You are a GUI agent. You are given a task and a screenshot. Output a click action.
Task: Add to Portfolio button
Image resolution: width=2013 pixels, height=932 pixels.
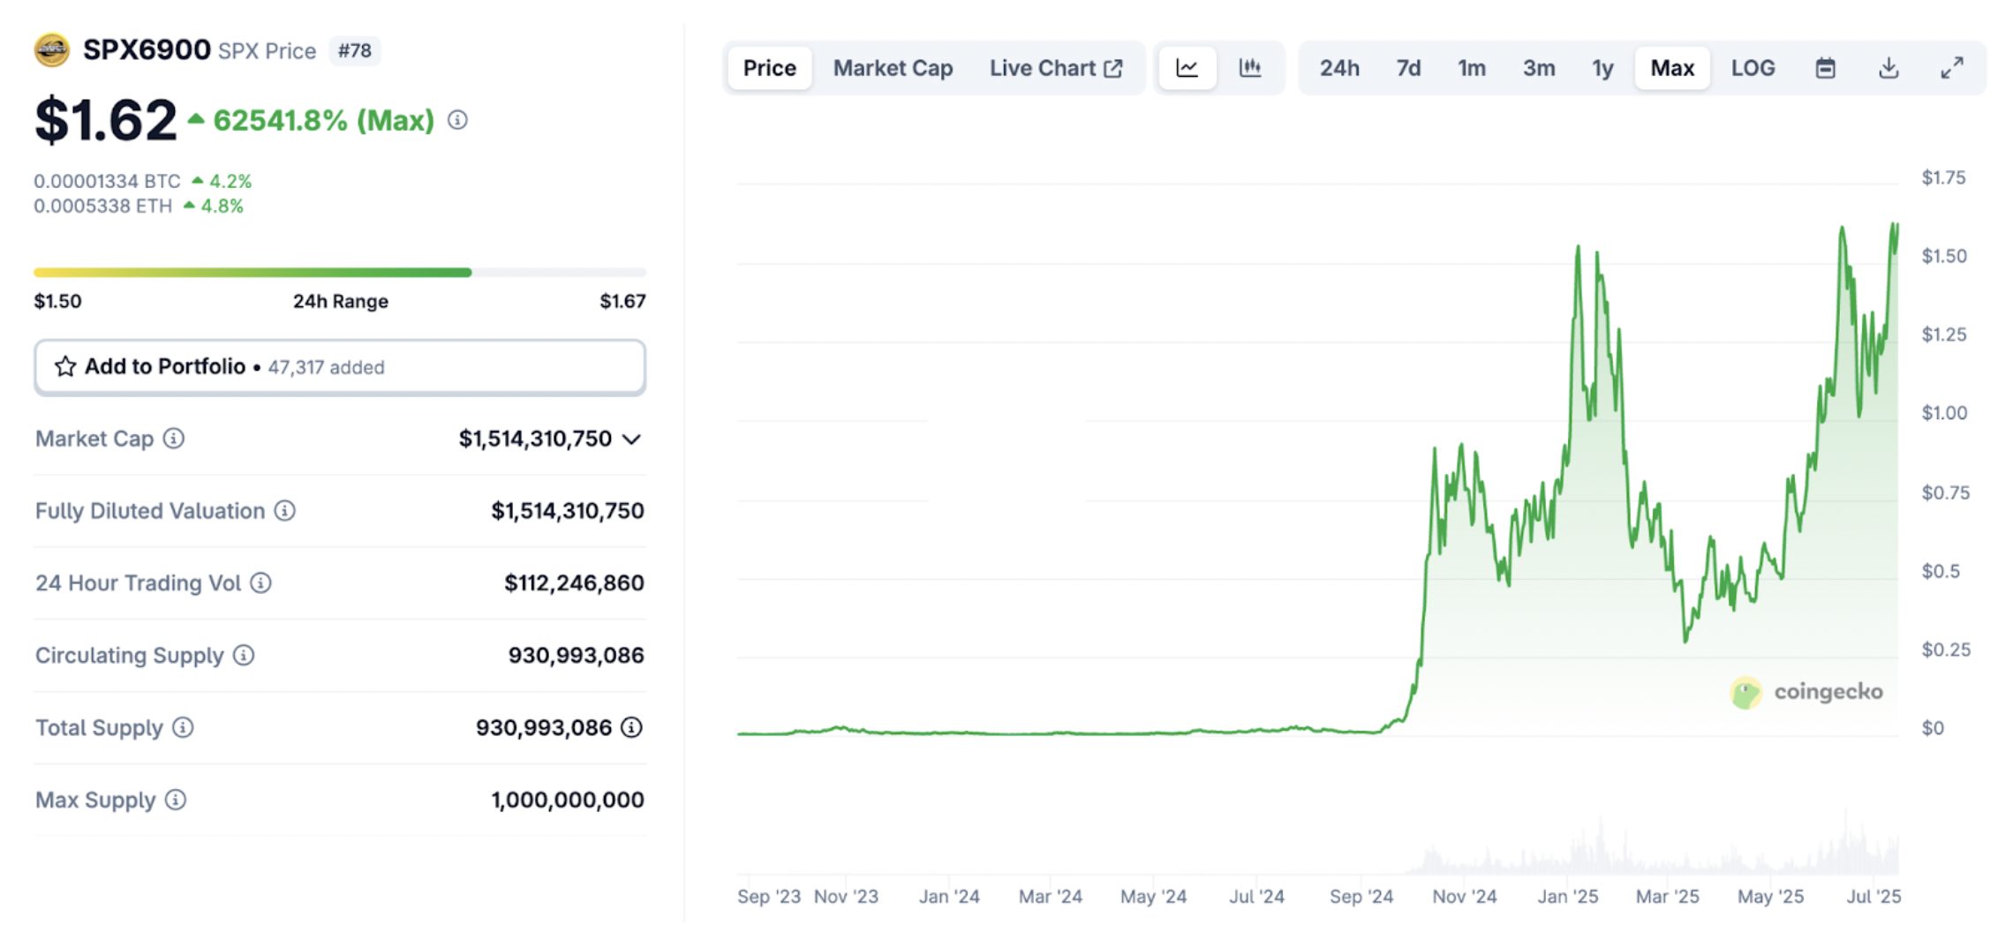(x=340, y=367)
